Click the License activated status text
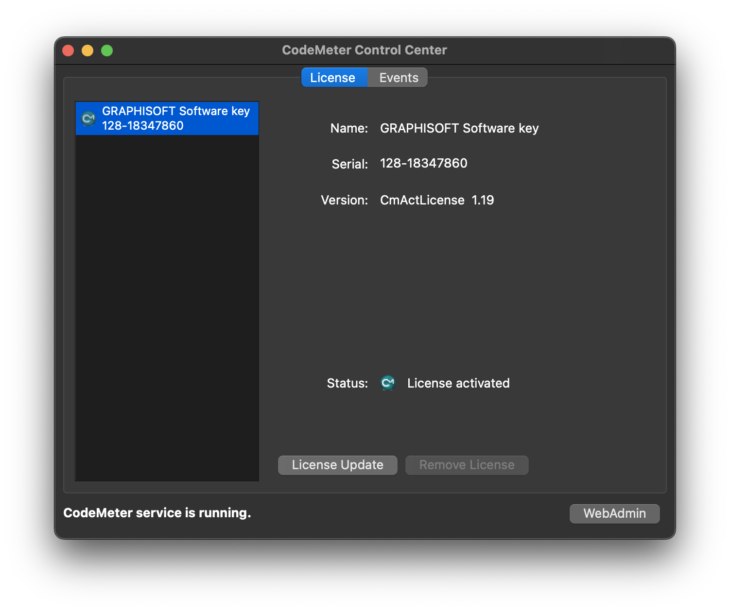This screenshot has height=611, width=730. [458, 383]
